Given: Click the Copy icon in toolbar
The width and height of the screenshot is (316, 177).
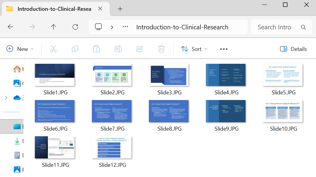Looking at the screenshot, I should click(x=75, y=49).
